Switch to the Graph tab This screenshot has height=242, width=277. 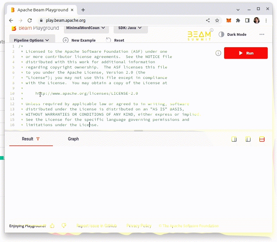click(73, 139)
